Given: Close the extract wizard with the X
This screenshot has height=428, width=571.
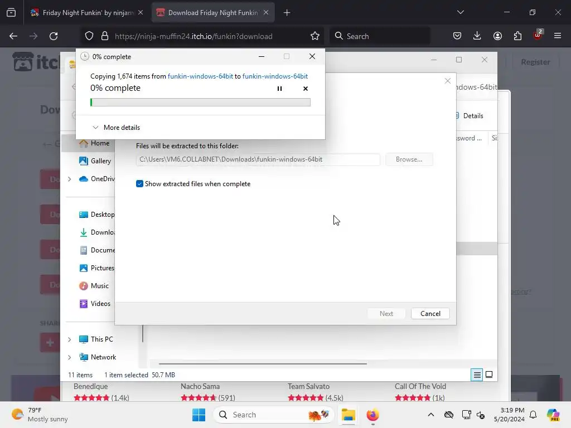Looking at the screenshot, I should 448,81.
